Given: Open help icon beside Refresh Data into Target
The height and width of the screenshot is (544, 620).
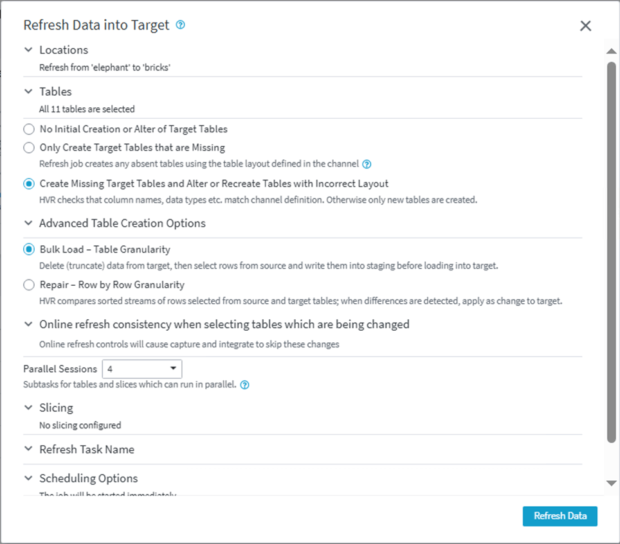Looking at the screenshot, I should pyautogui.click(x=181, y=25).
